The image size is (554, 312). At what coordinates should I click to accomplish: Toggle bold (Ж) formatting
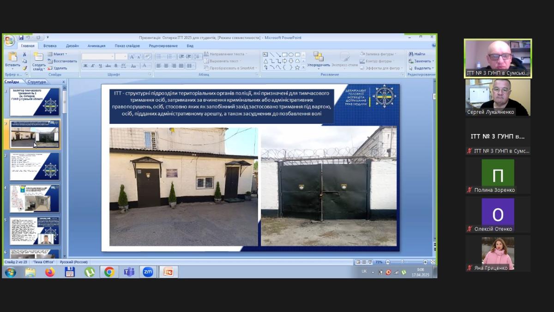[85, 66]
